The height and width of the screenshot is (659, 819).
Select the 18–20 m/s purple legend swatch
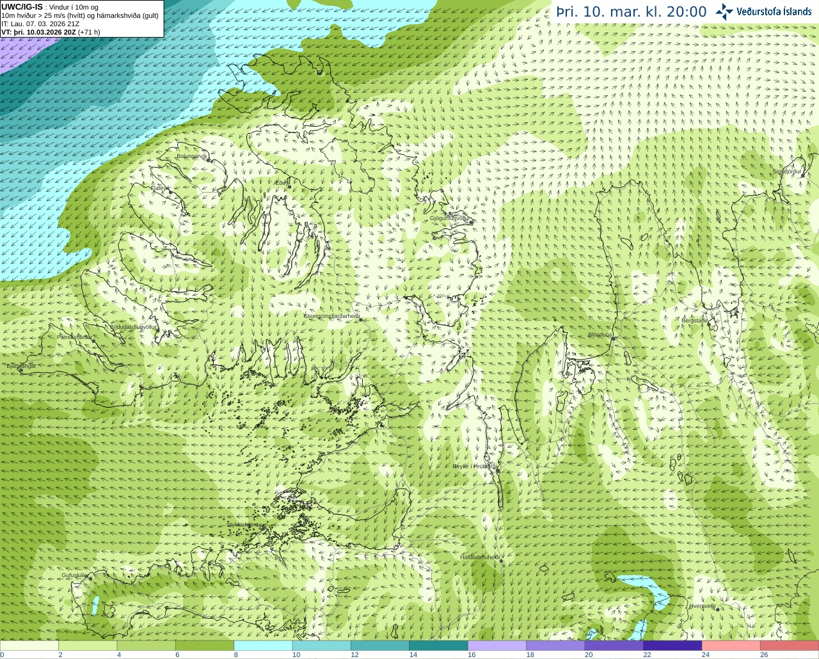pos(556,646)
